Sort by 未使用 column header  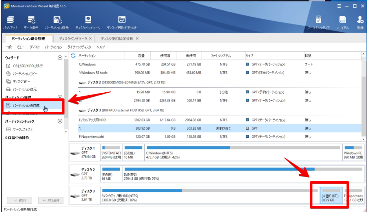pos(189,56)
